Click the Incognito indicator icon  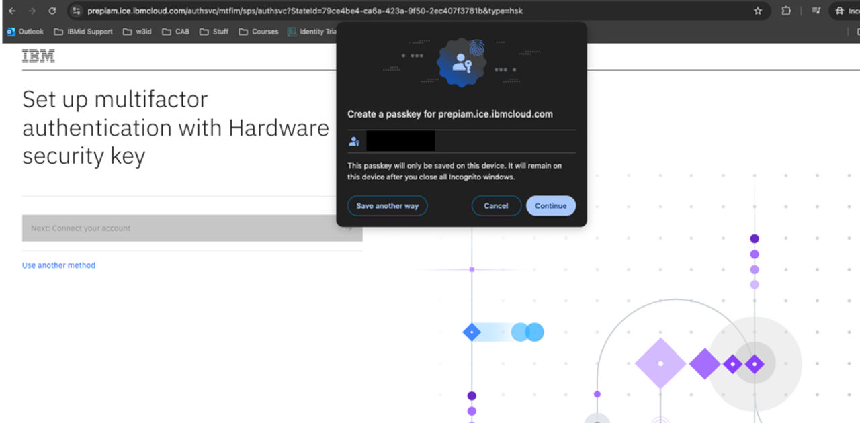click(x=840, y=11)
